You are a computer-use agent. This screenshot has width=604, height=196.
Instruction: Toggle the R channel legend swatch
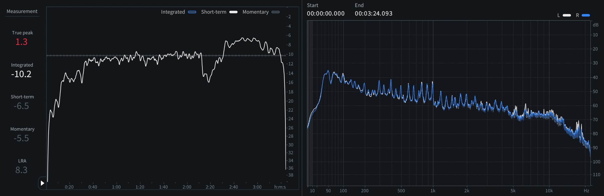586,15
